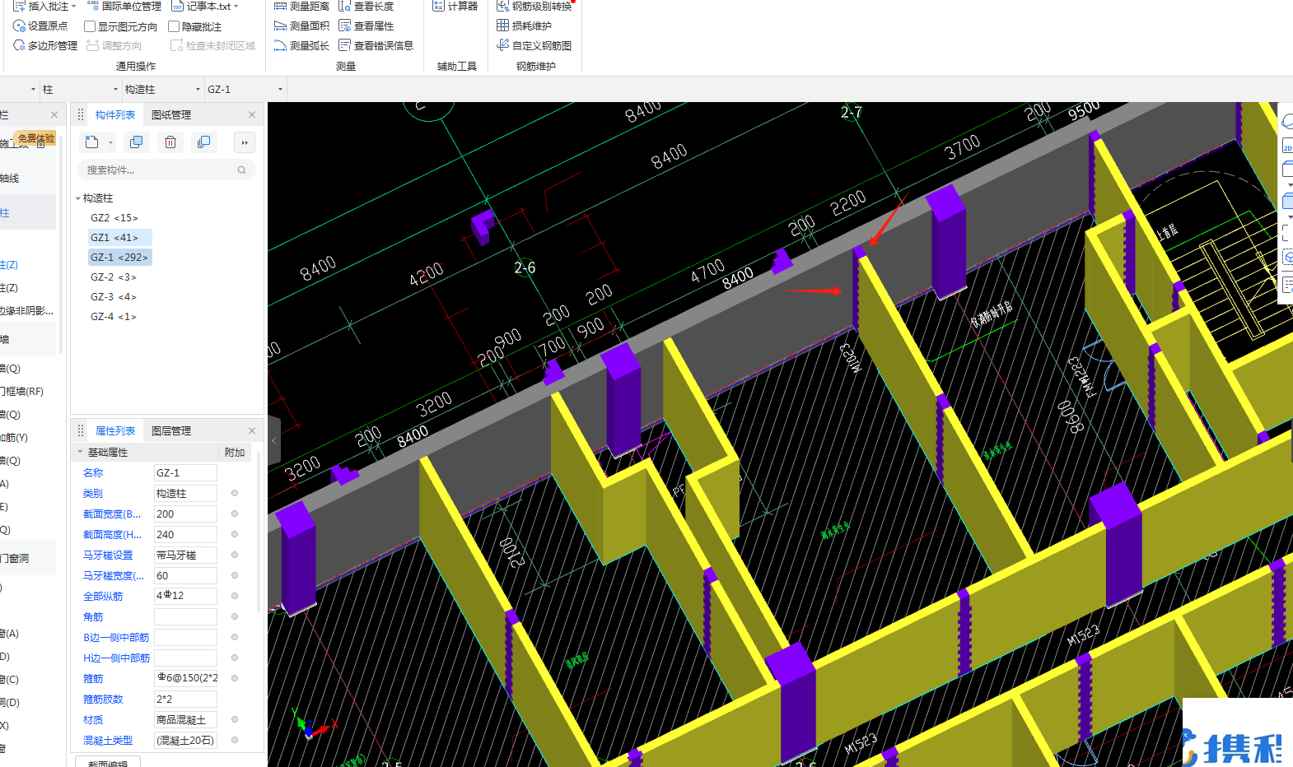Viewport: 1293px width, 767px height.
Task: Collapse the 构造柱 tree node
Action: coord(78,198)
